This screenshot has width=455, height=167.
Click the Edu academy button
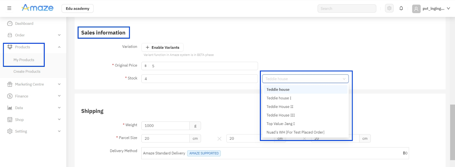point(78,9)
